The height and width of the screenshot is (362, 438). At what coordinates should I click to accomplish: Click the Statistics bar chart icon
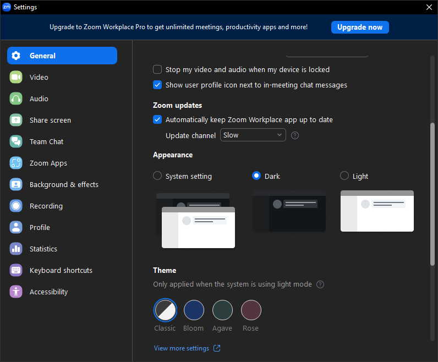(16, 249)
